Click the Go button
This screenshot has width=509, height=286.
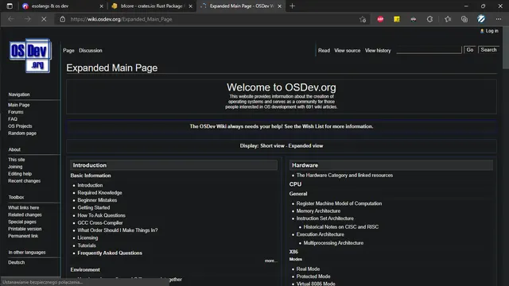pos(470,50)
